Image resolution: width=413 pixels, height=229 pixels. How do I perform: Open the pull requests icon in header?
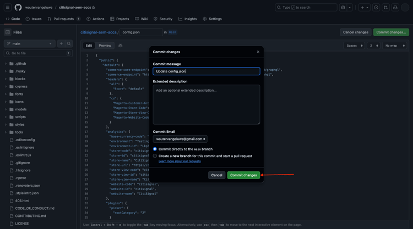(x=385, y=7)
